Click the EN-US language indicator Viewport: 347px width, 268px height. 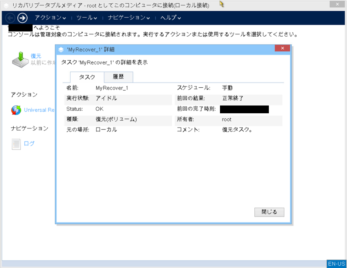click(x=336, y=264)
